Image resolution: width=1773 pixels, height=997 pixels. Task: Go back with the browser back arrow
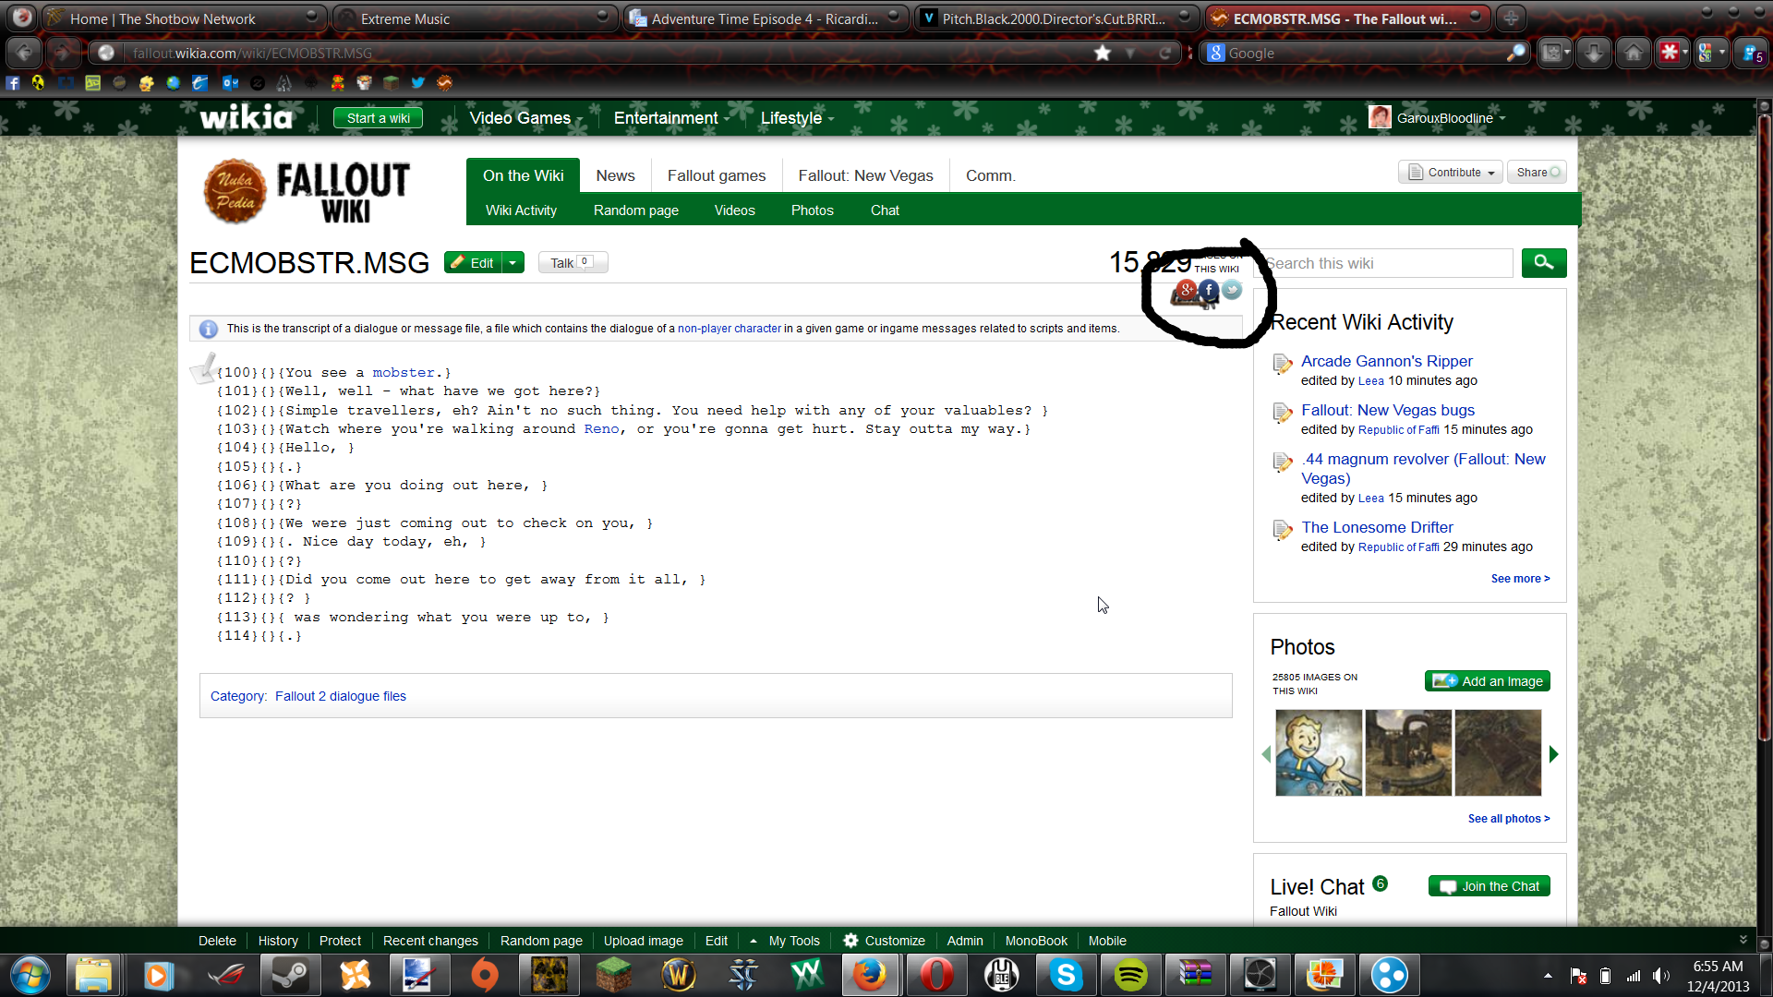(25, 53)
